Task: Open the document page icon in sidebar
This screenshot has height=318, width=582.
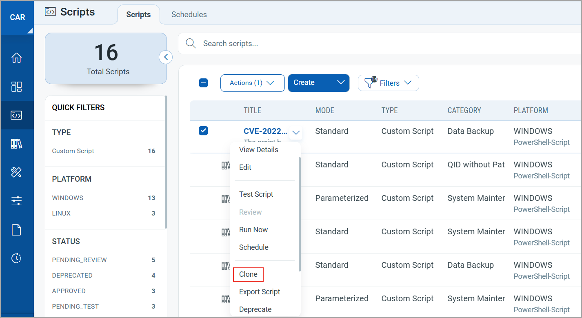Action: pos(16,230)
